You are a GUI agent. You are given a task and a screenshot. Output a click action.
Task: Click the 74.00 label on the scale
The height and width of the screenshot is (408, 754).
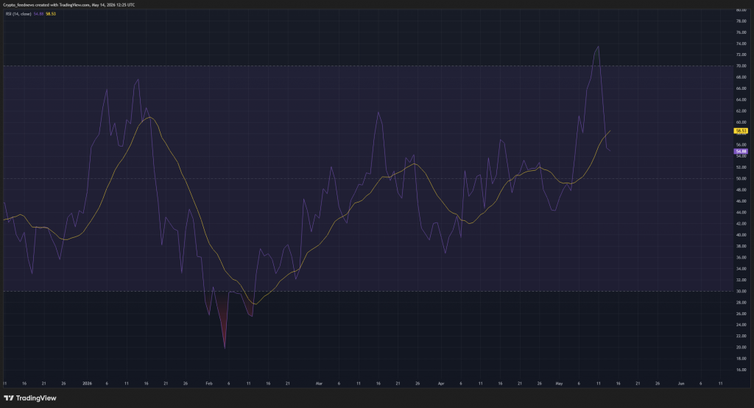click(741, 43)
